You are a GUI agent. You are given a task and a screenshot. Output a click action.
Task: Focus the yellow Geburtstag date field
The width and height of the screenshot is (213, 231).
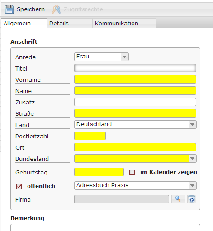tap(99, 172)
